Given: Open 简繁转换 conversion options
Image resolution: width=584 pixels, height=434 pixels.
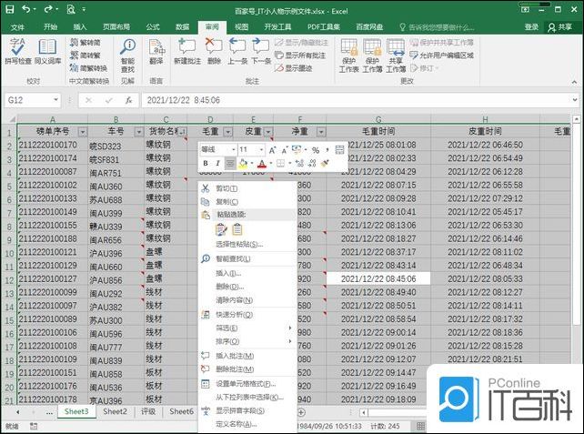Looking at the screenshot, I should point(88,68).
